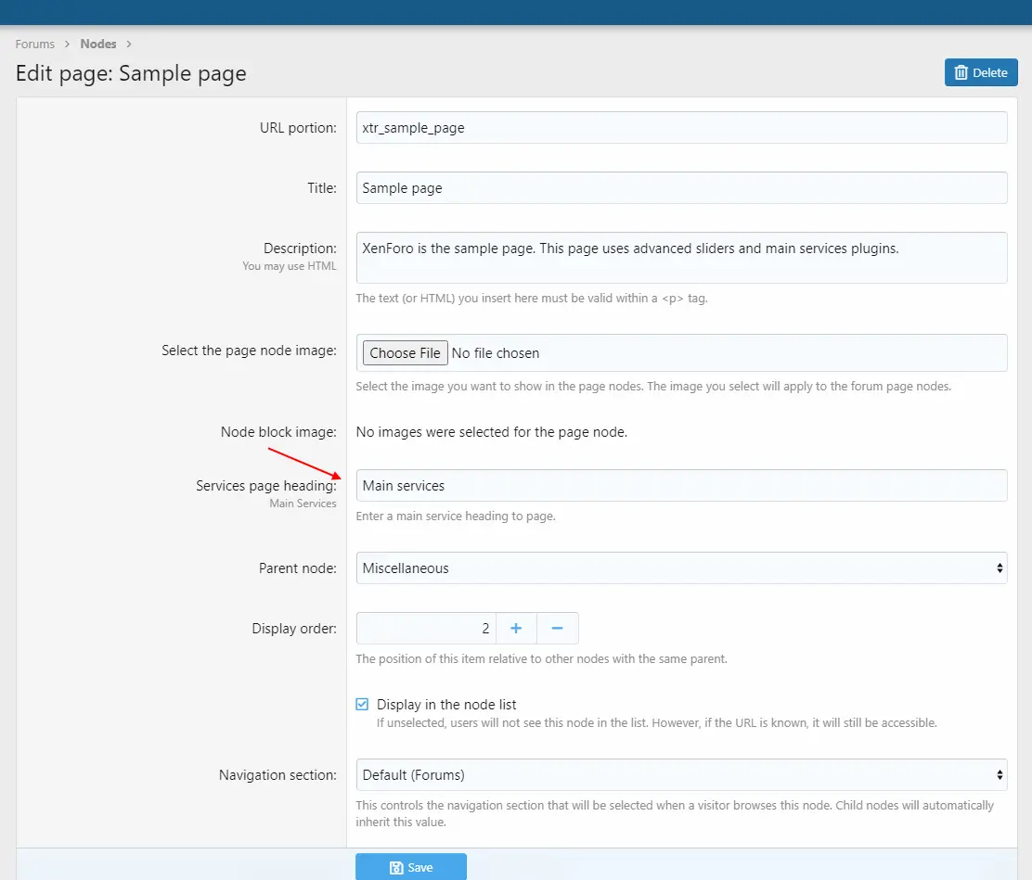This screenshot has width=1032, height=880.
Task: Open the Forums breadcrumb link
Action: click(35, 45)
